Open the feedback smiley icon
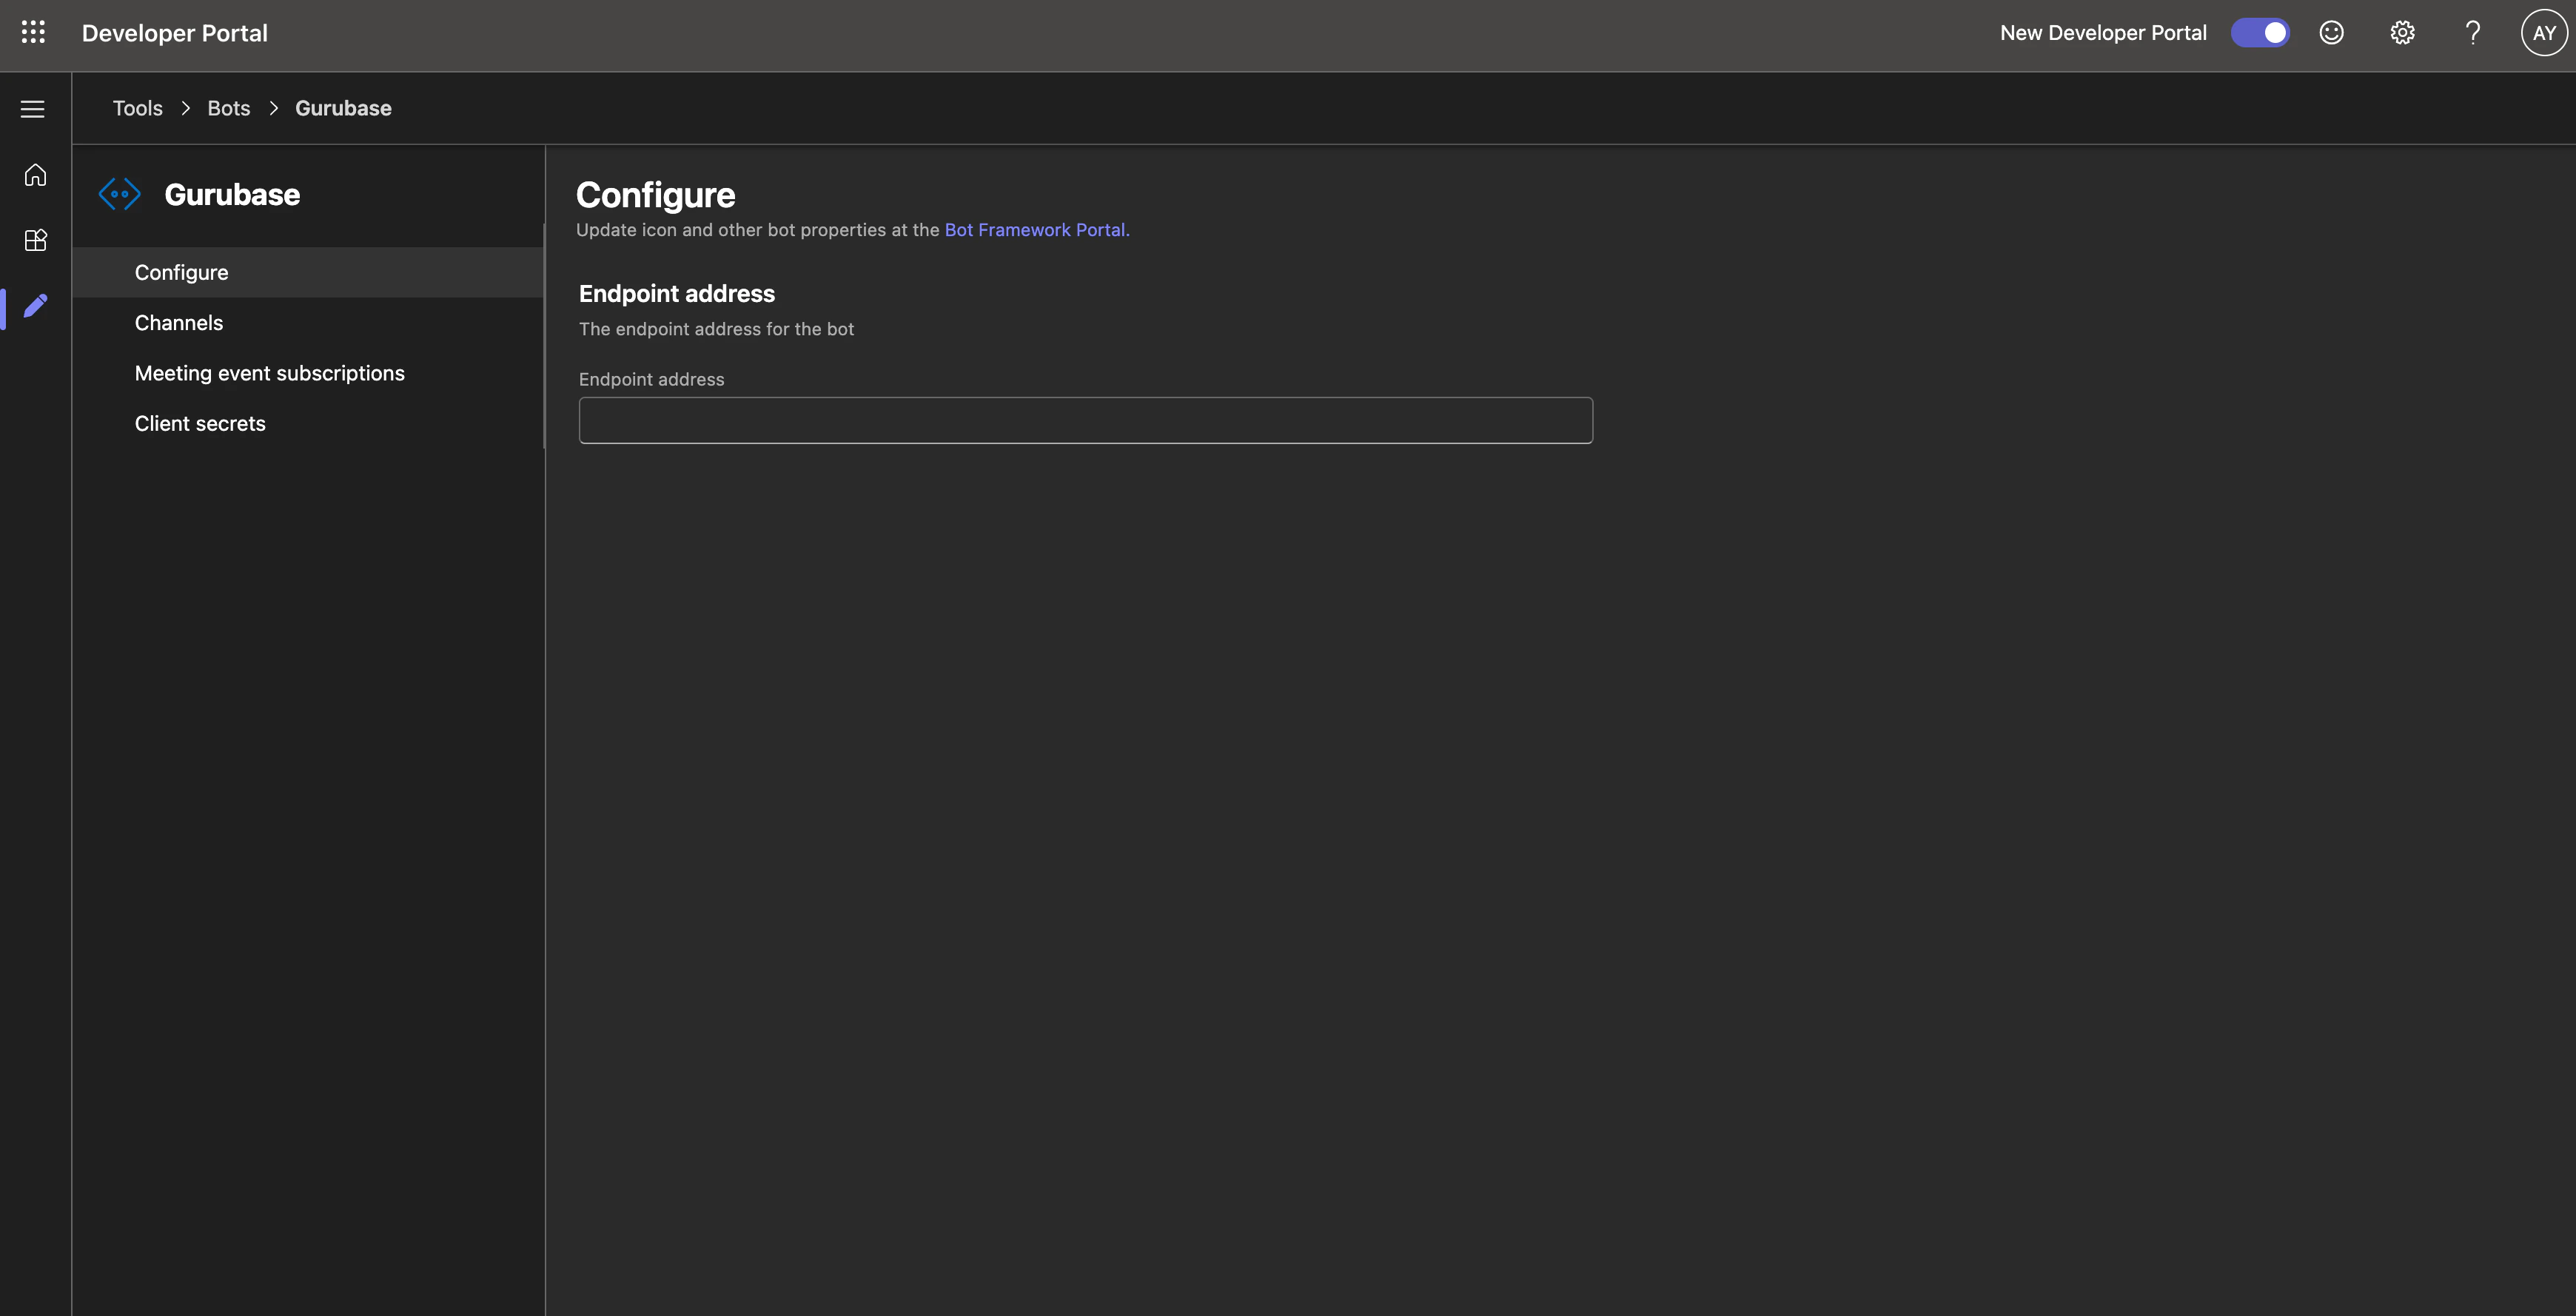Image resolution: width=2576 pixels, height=1316 pixels. coord(2331,33)
